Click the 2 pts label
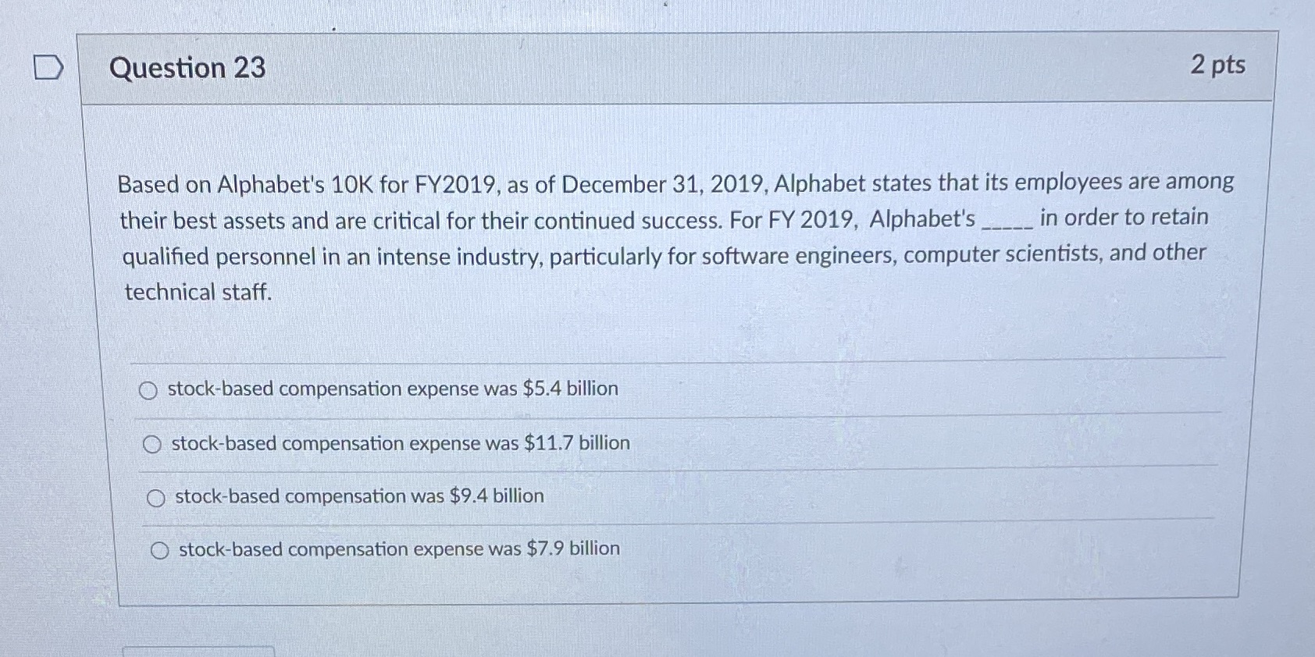1315x657 pixels. pyautogui.click(x=1220, y=66)
